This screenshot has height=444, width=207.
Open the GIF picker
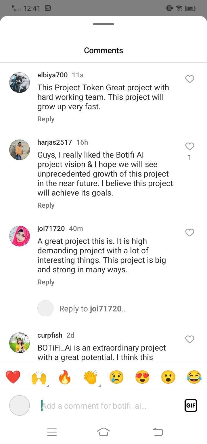(191, 405)
